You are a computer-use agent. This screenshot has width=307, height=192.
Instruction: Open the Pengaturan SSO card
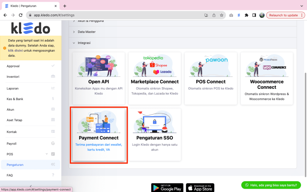pyautogui.click(x=155, y=135)
